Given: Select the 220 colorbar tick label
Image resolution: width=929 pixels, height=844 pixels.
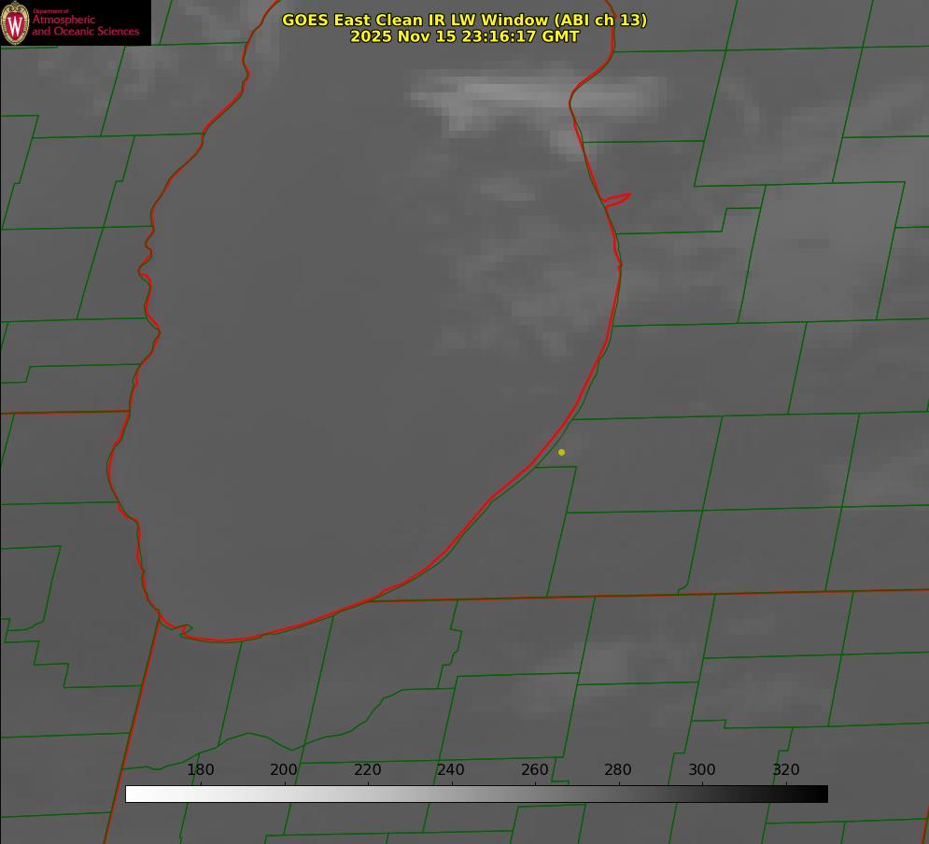Looking at the screenshot, I should pyautogui.click(x=367, y=769).
